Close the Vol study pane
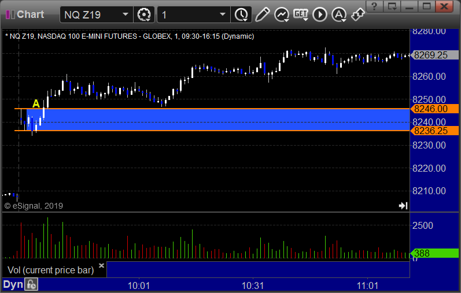The width and height of the screenshot is (461, 293). click(x=101, y=265)
